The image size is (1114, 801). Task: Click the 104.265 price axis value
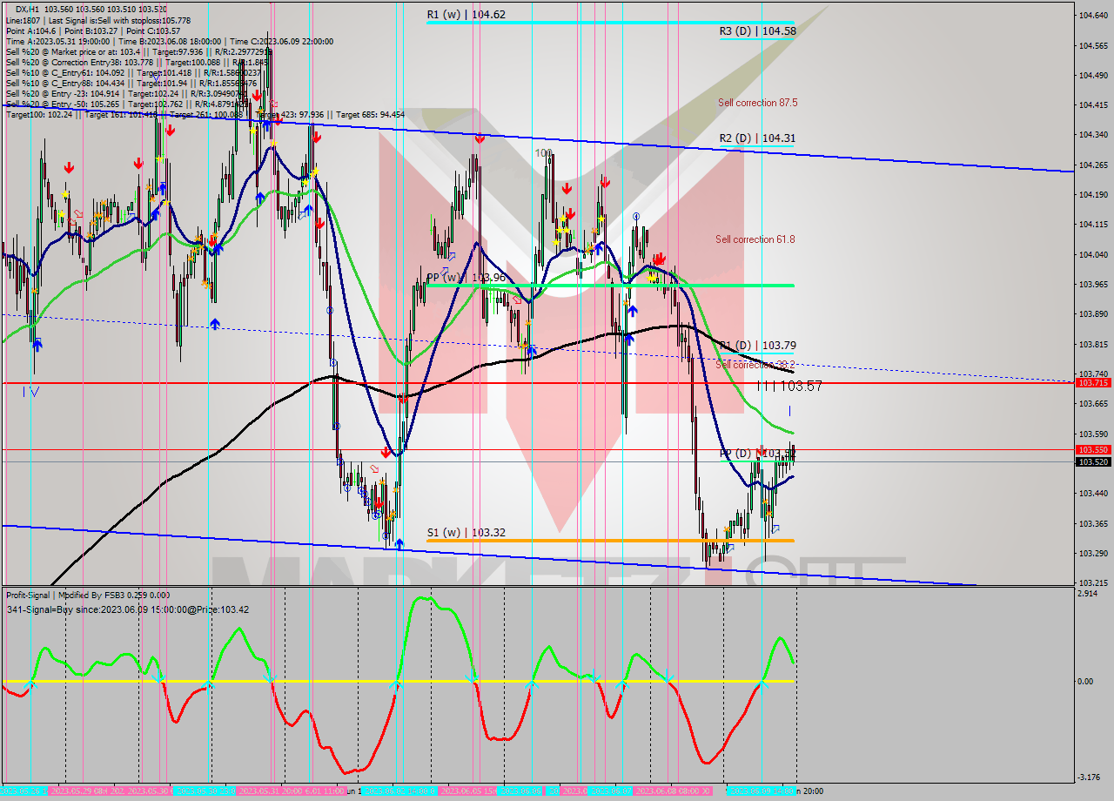click(x=1093, y=165)
